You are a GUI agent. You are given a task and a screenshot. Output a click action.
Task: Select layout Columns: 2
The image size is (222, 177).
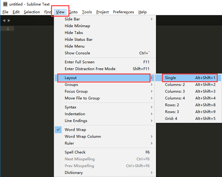pyautogui.click(x=188, y=85)
